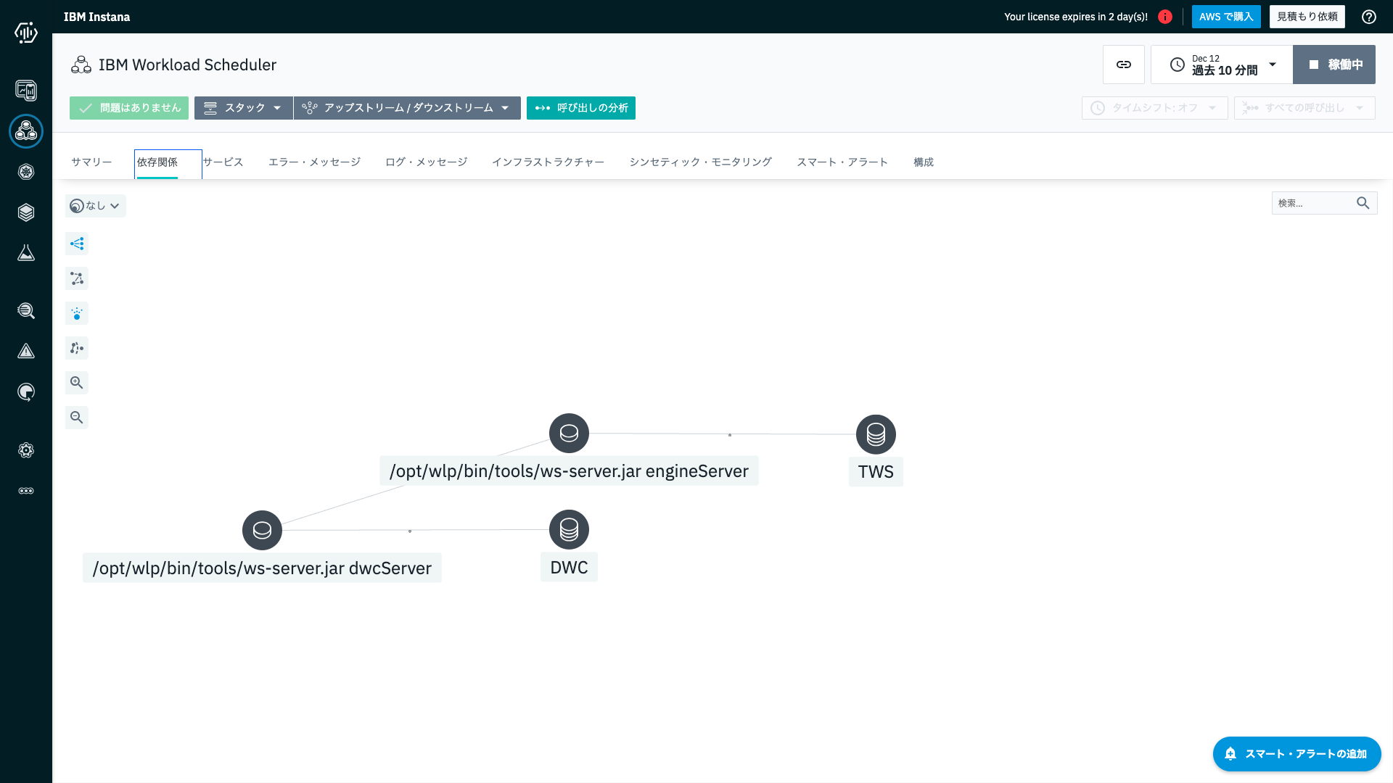This screenshot has height=783, width=1393.
Task: Switch to the サービス tab
Action: point(223,162)
